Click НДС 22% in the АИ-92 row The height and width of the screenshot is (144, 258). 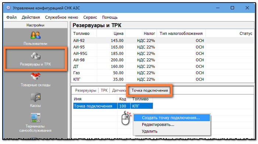click(x=146, y=40)
